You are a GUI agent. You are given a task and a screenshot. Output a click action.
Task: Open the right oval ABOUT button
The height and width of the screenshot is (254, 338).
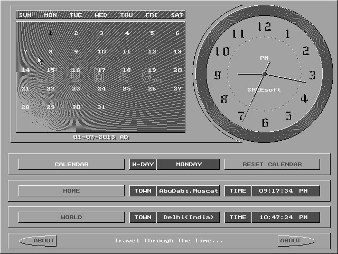click(296, 241)
